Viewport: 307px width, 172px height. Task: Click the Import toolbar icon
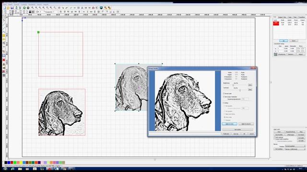pyautogui.click(x=16, y=8)
